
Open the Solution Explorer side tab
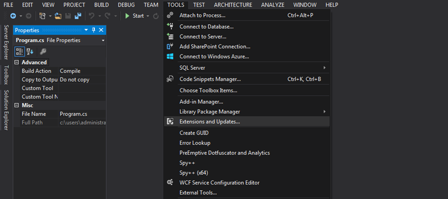[x=6, y=110]
